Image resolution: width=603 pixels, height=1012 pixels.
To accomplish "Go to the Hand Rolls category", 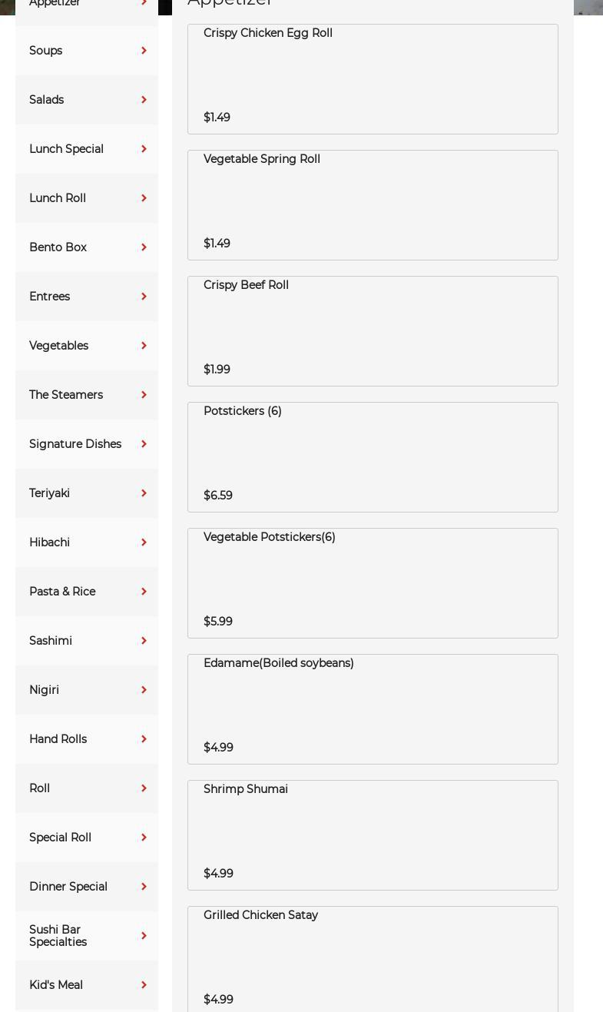I will tap(58, 739).
